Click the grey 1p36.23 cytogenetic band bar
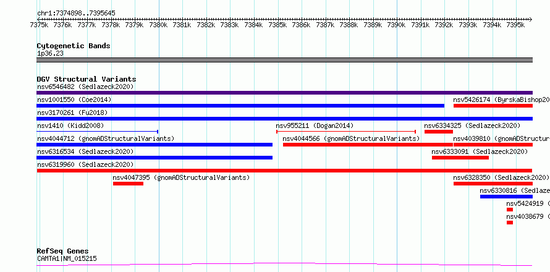550x272 pixels. coord(284,60)
